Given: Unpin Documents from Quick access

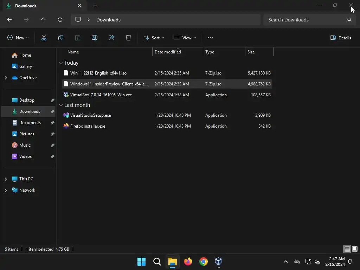Looking at the screenshot, I should coord(53,123).
